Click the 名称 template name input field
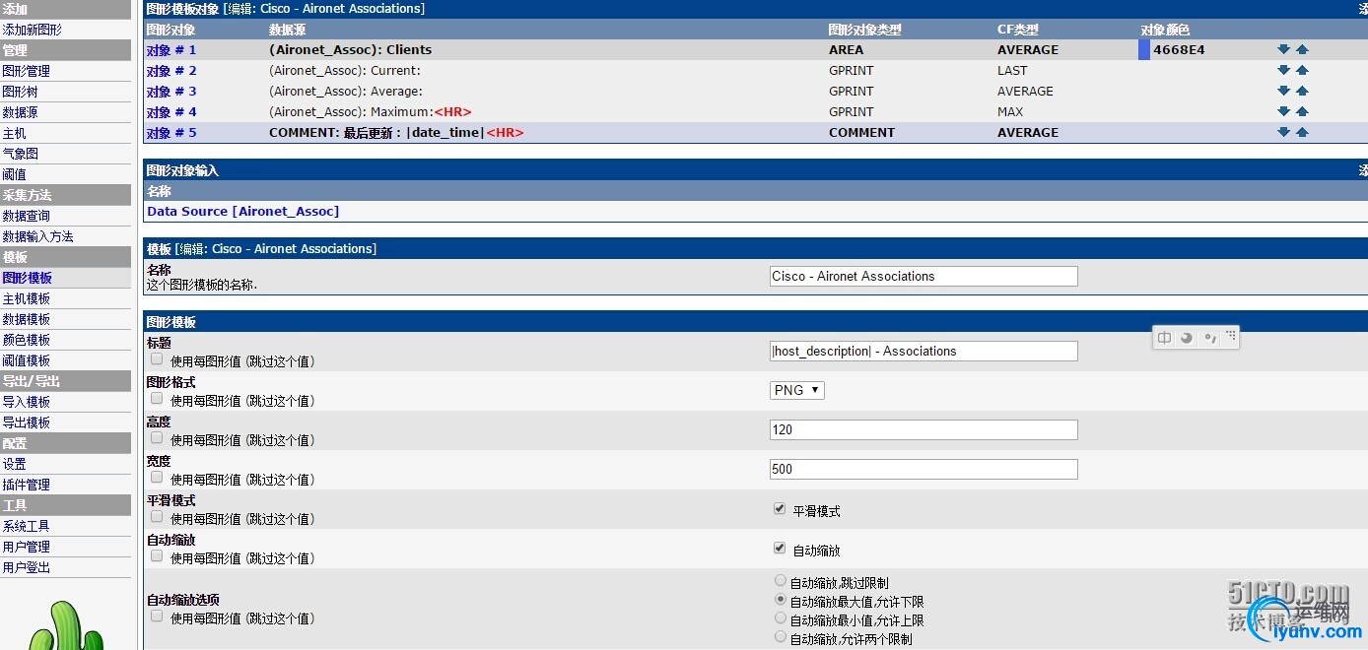The image size is (1368, 650). pos(923,276)
